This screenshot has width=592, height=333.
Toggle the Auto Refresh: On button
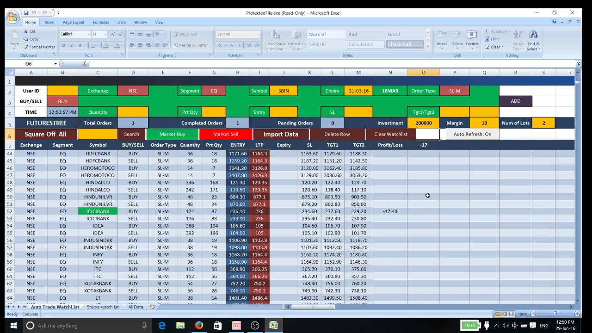(x=472, y=134)
